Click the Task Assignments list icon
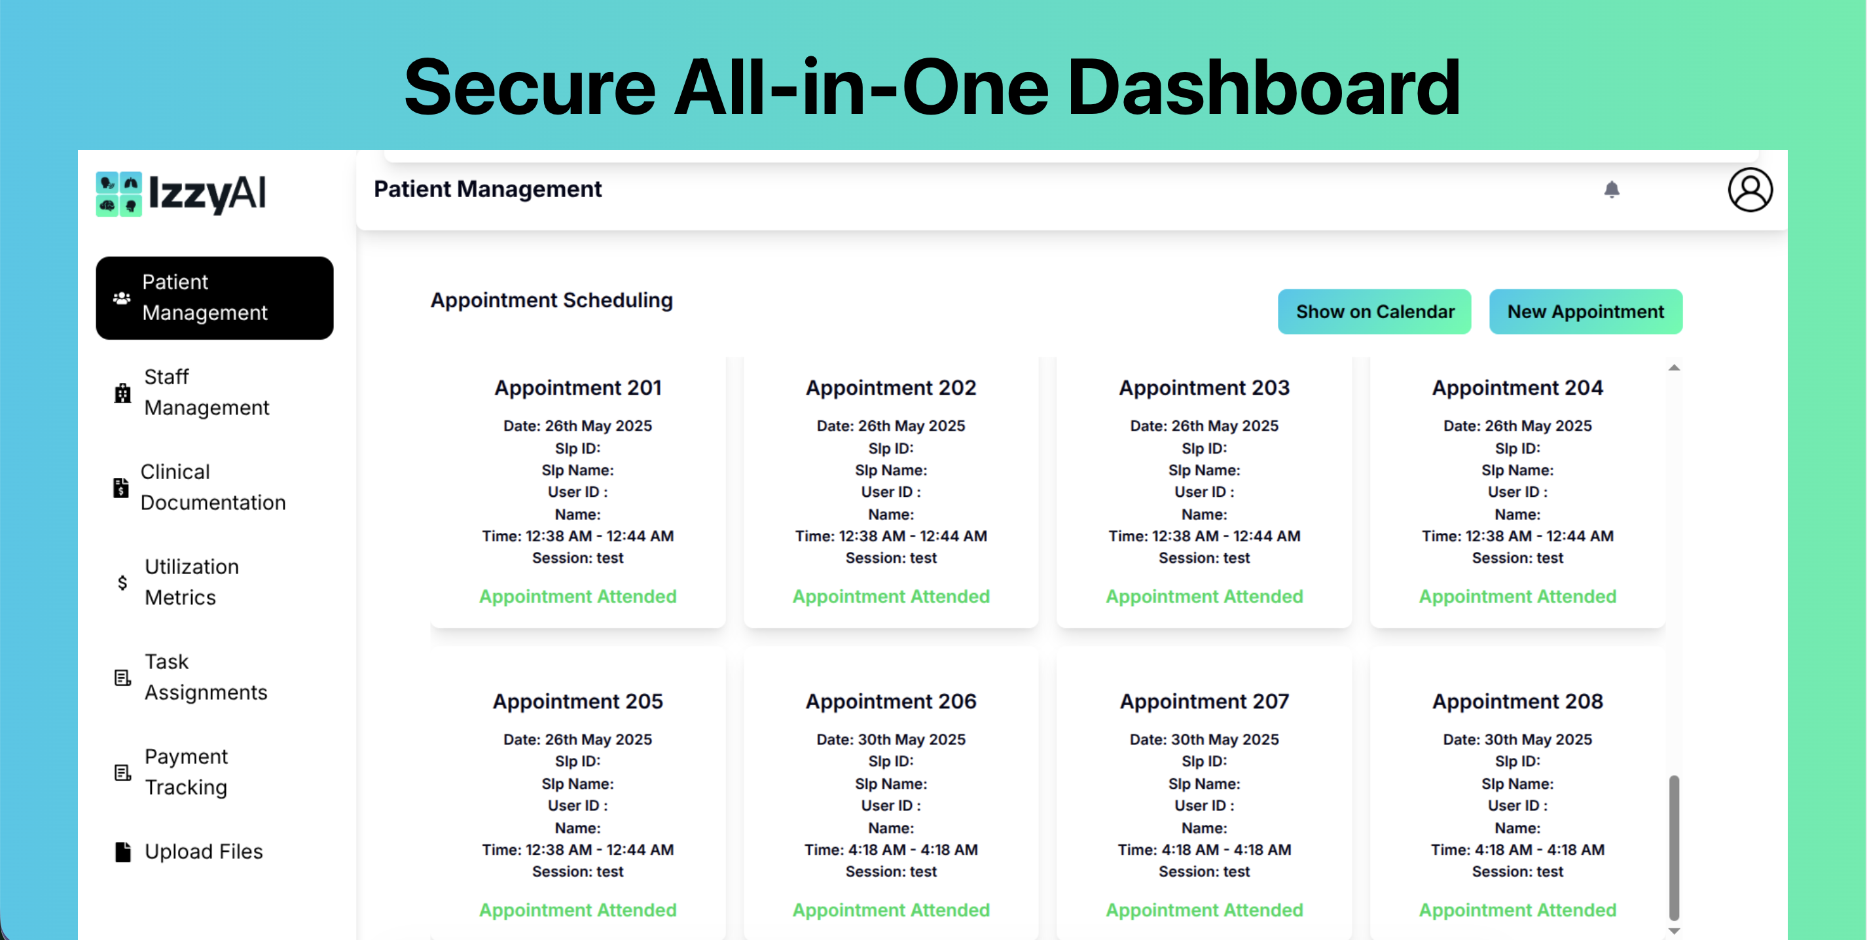 click(122, 678)
